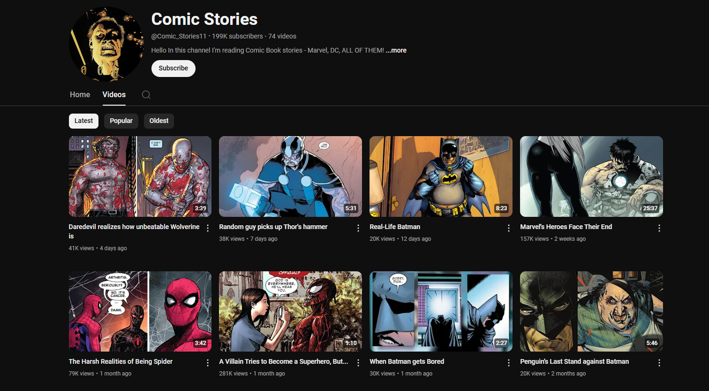
Task: Play the Batman gets Bored thumbnail (2:27)
Action: click(441, 311)
